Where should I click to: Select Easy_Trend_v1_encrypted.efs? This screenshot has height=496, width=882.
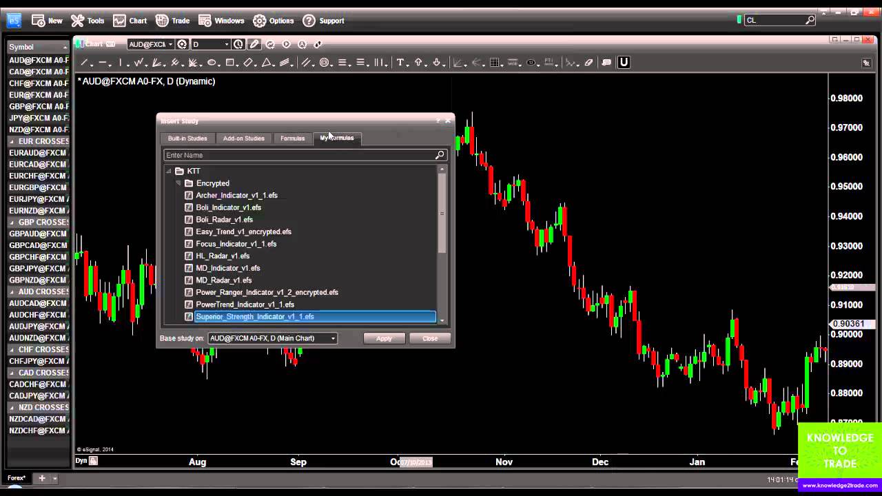point(243,231)
